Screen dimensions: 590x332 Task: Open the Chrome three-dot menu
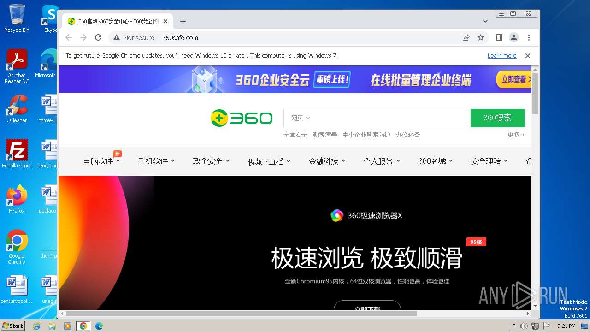pos(529,38)
